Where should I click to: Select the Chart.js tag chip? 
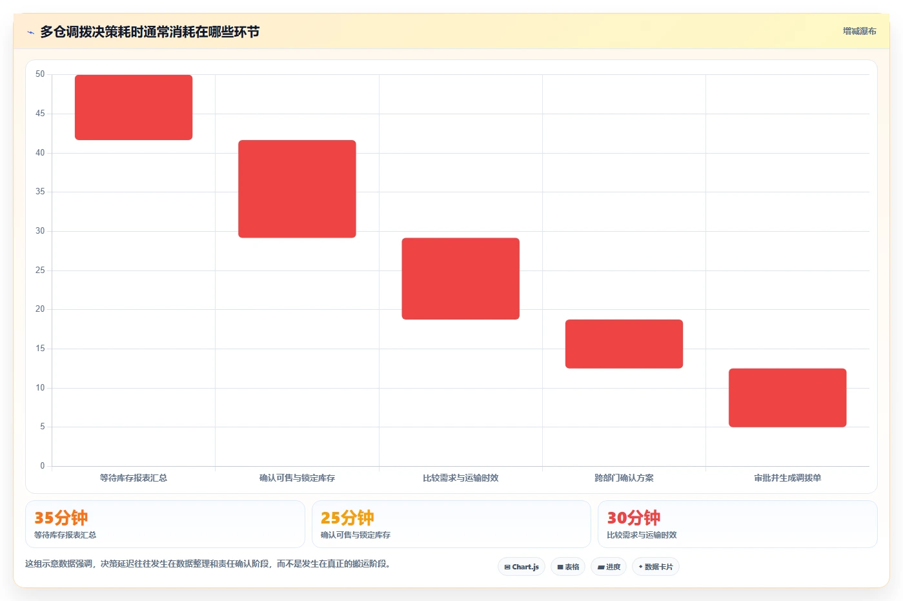[522, 567]
